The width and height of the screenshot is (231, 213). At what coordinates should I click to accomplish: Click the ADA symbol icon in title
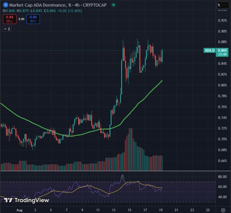pos(6,5)
